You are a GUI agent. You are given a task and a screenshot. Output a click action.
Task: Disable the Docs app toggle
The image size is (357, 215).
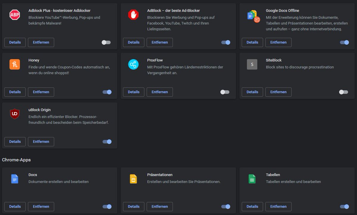(x=107, y=207)
